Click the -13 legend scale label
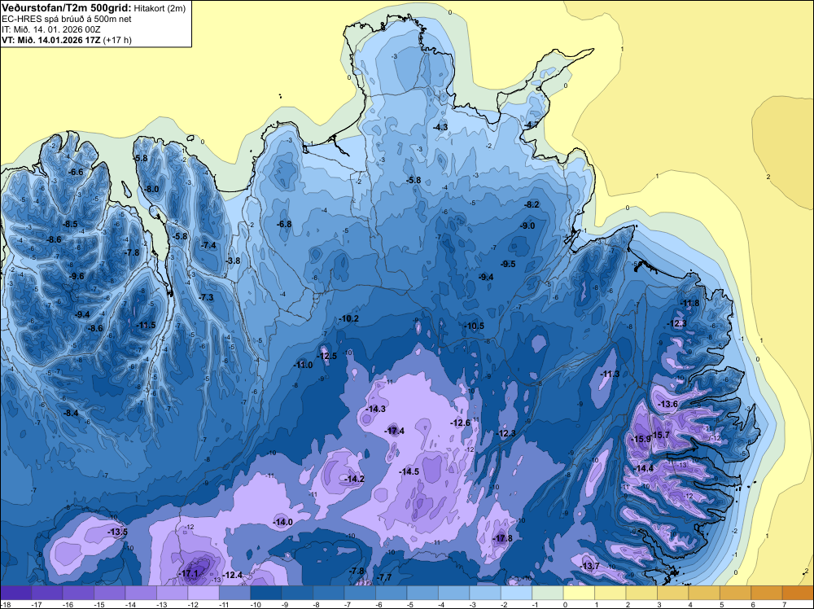 (161, 604)
